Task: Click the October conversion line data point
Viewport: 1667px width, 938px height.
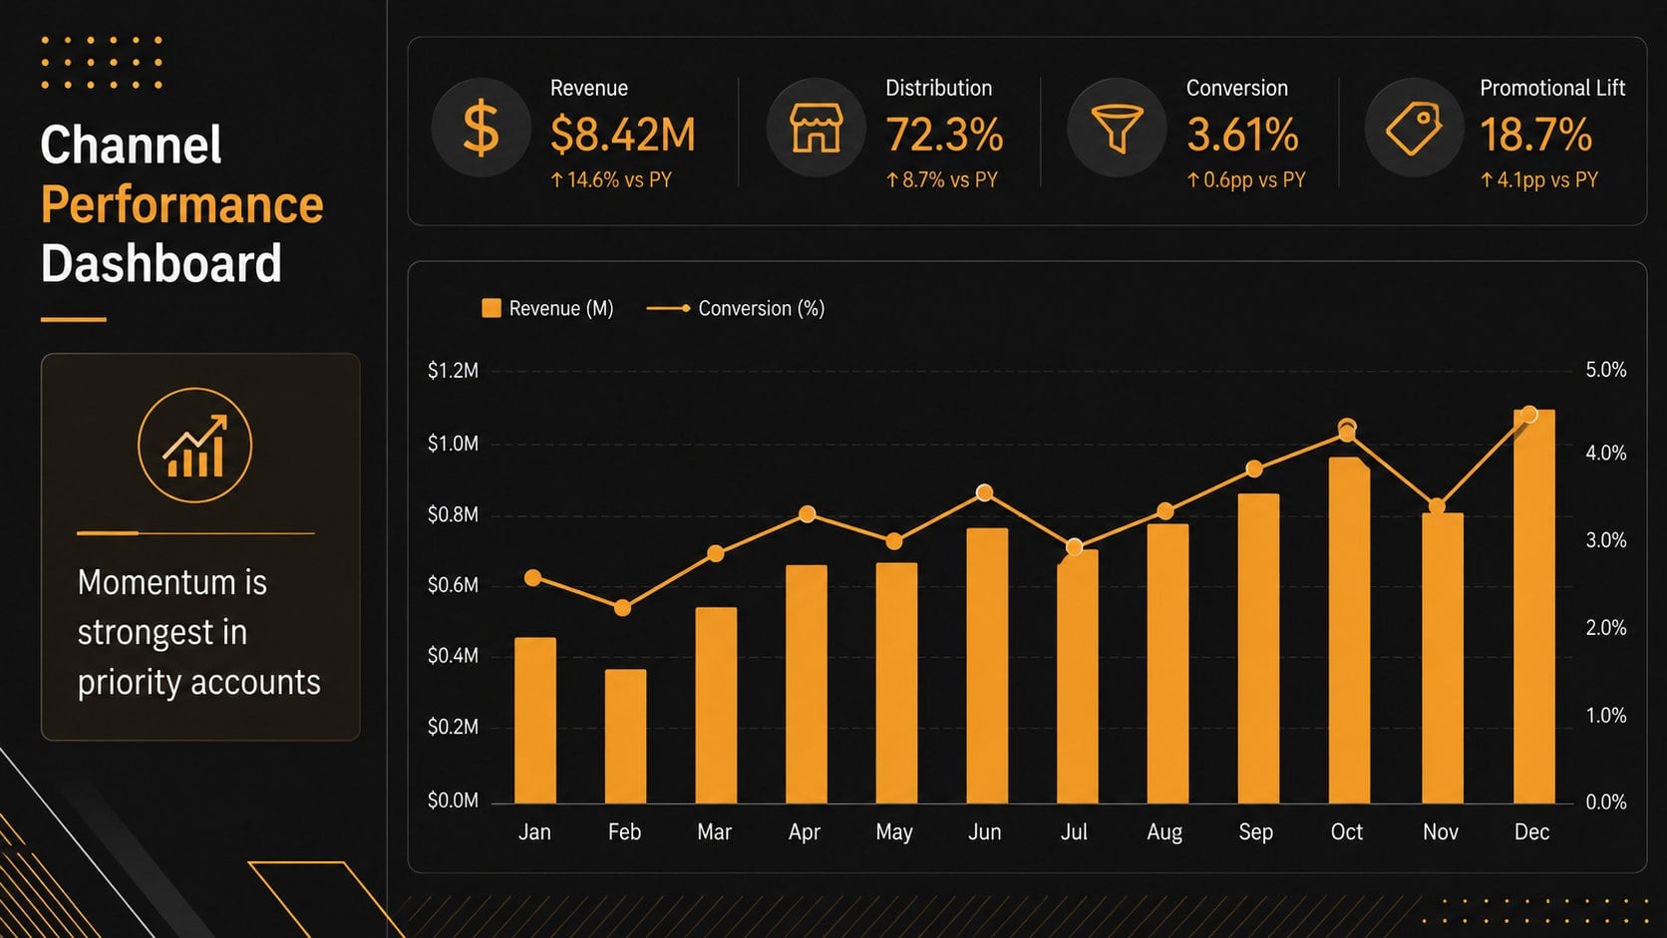Action: click(x=1347, y=430)
